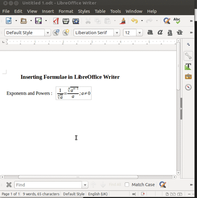
Task: Expand the Save dropdown arrow
Action: [x=46, y=20]
